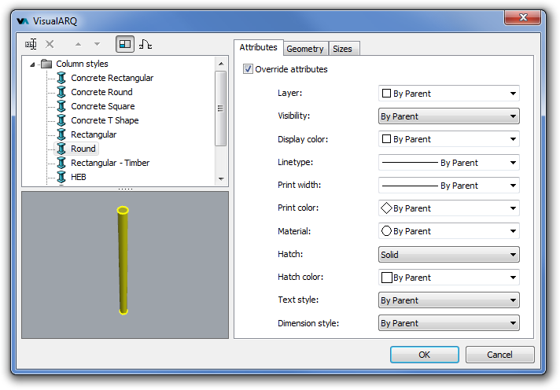This screenshot has width=560, height=390.
Task: Click the Move up arrow icon
Action: pyautogui.click(x=78, y=44)
